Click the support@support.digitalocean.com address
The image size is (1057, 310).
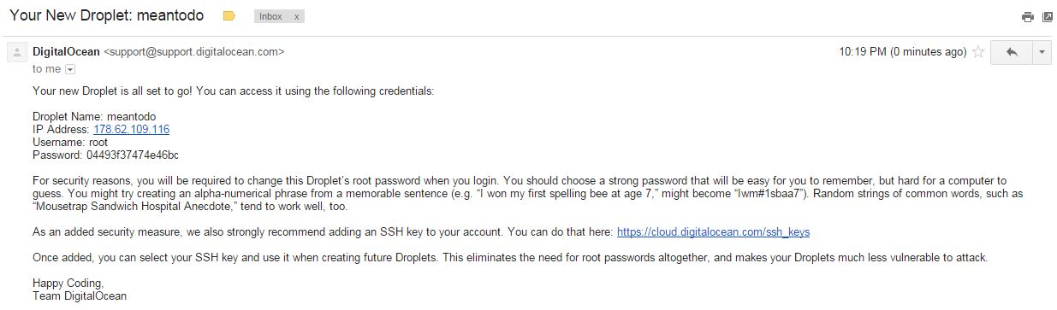193,51
